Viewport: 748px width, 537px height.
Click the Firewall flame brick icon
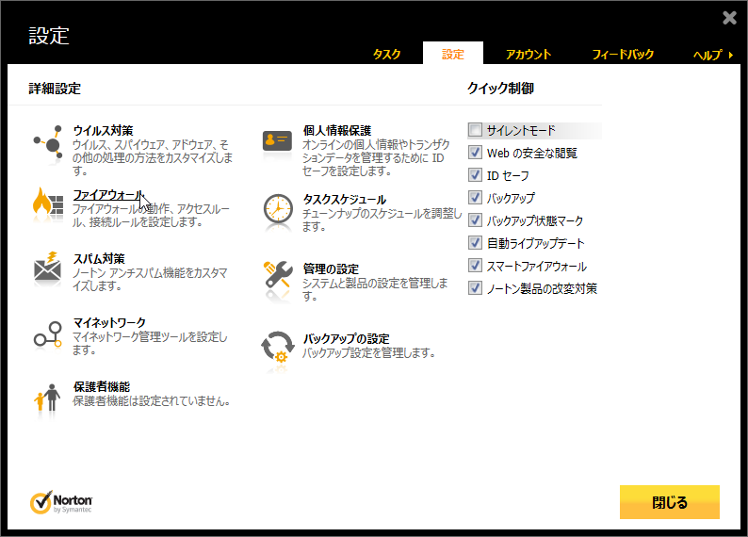48,203
